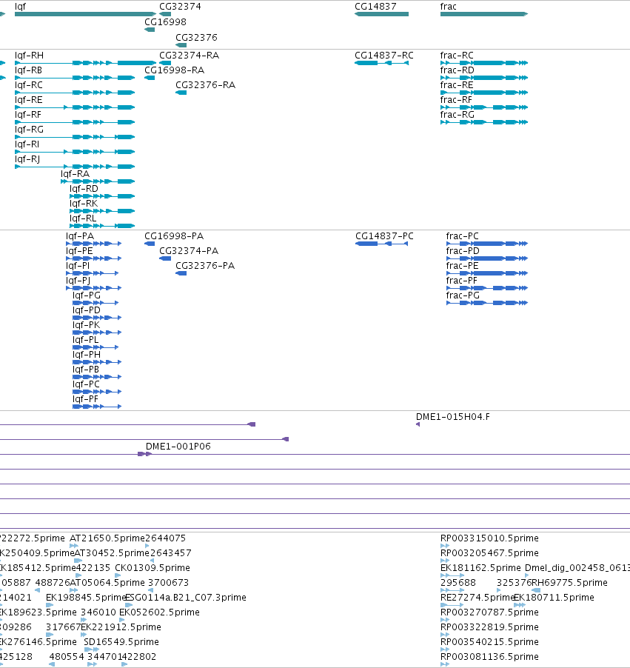Select EST CK01309.5prime
630x668 pixels.
coord(118,575)
